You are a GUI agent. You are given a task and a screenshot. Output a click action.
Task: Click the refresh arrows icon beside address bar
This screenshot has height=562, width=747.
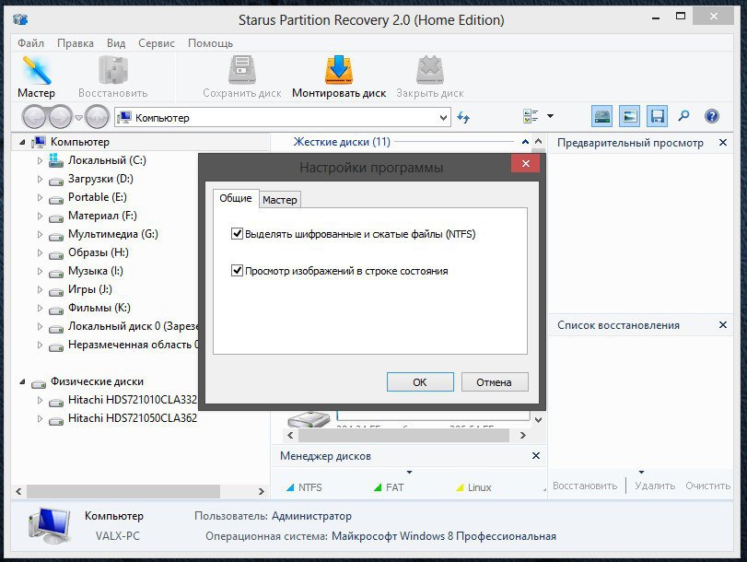(463, 117)
